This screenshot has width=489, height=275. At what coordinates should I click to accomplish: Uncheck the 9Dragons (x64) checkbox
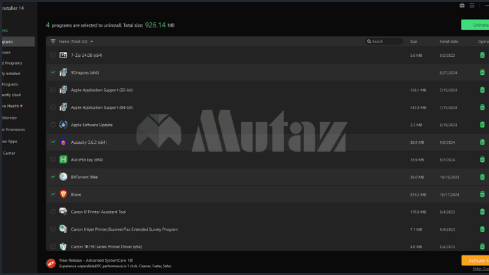click(x=53, y=72)
